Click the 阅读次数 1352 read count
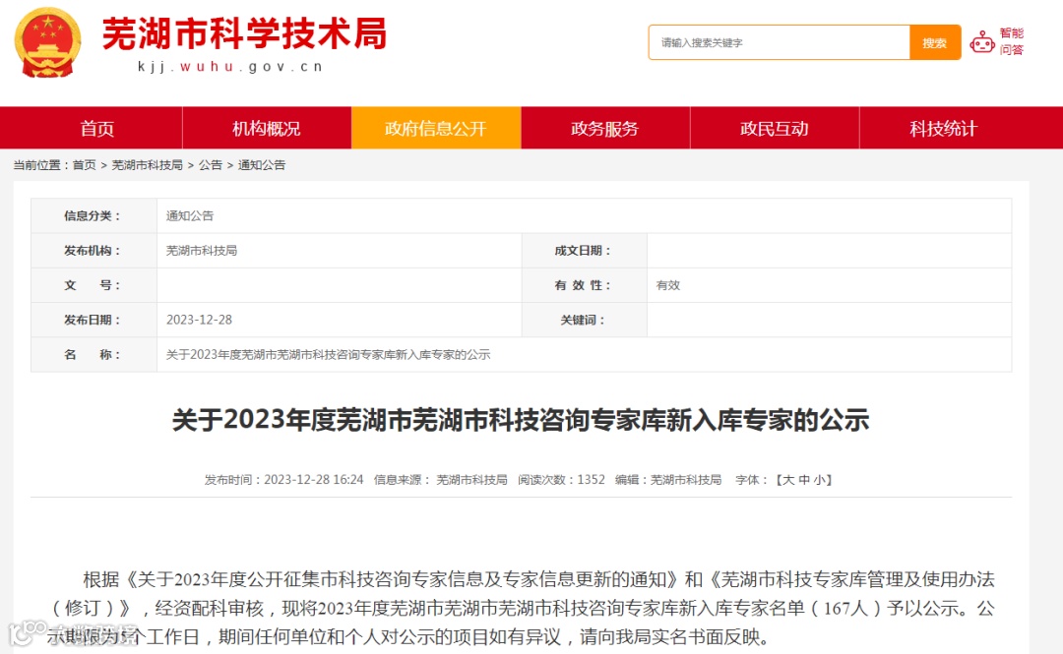The image size is (1063, 654). click(x=561, y=480)
